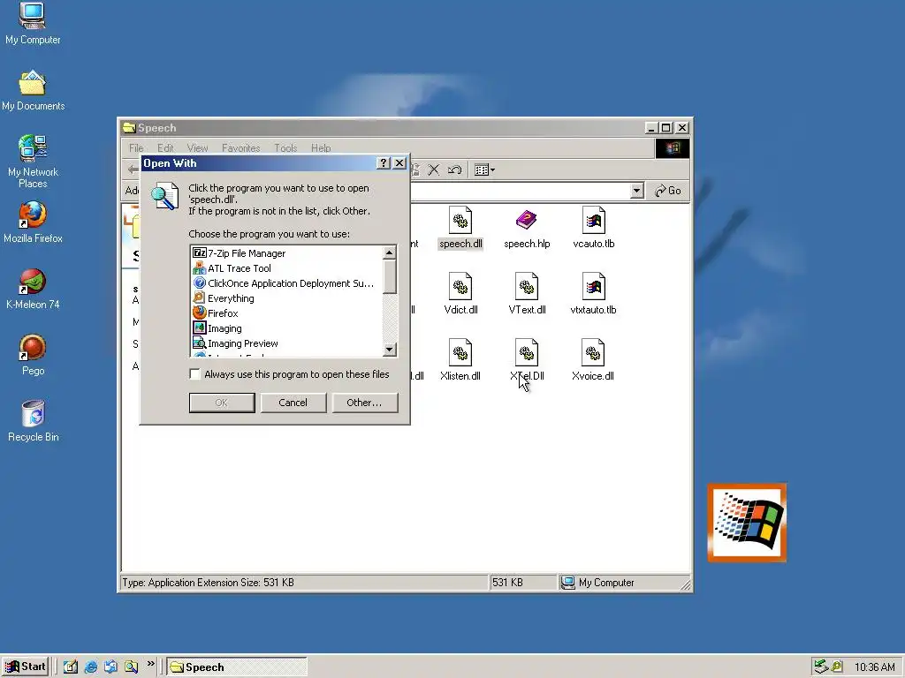Open Recycle Bin desktop icon
The height and width of the screenshot is (678, 905).
pos(33,421)
